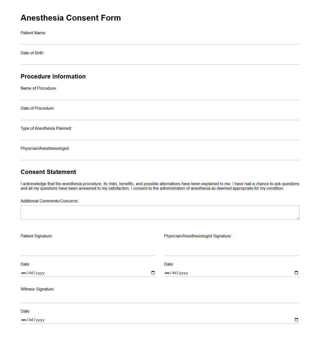Click the Procedure Information section heading

tap(53, 76)
